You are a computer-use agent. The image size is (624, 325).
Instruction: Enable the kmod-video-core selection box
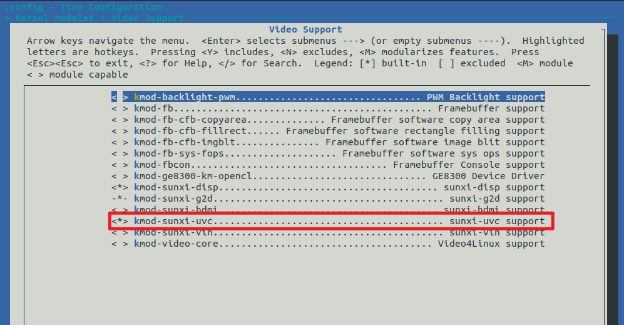click(120, 244)
